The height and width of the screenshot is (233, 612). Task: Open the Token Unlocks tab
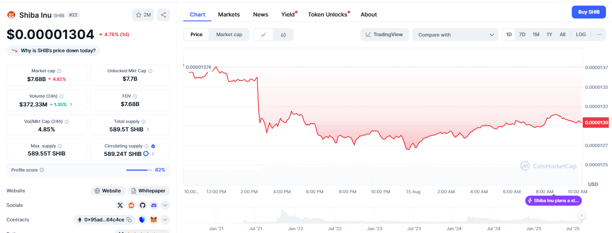(327, 14)
